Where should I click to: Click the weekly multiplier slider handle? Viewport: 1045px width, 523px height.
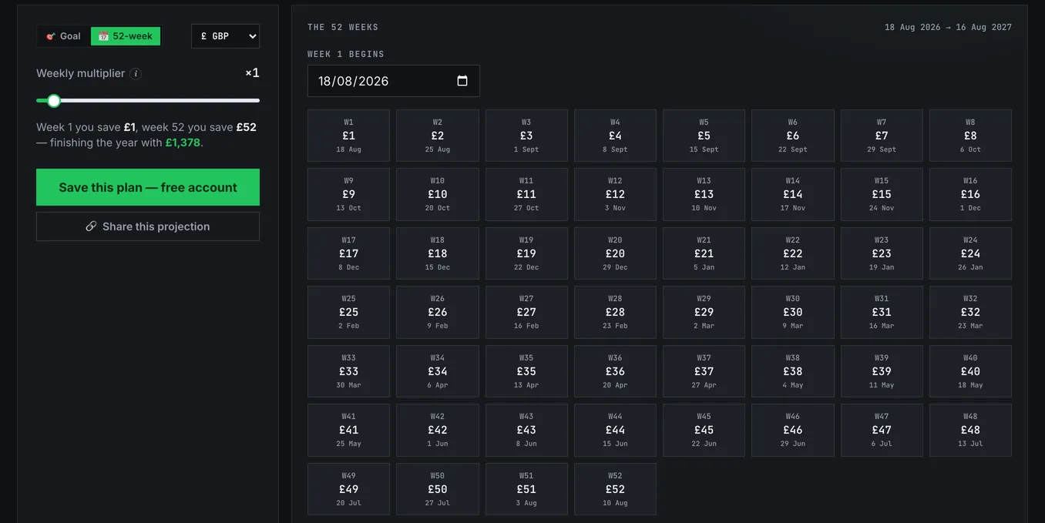coord(54,101)
